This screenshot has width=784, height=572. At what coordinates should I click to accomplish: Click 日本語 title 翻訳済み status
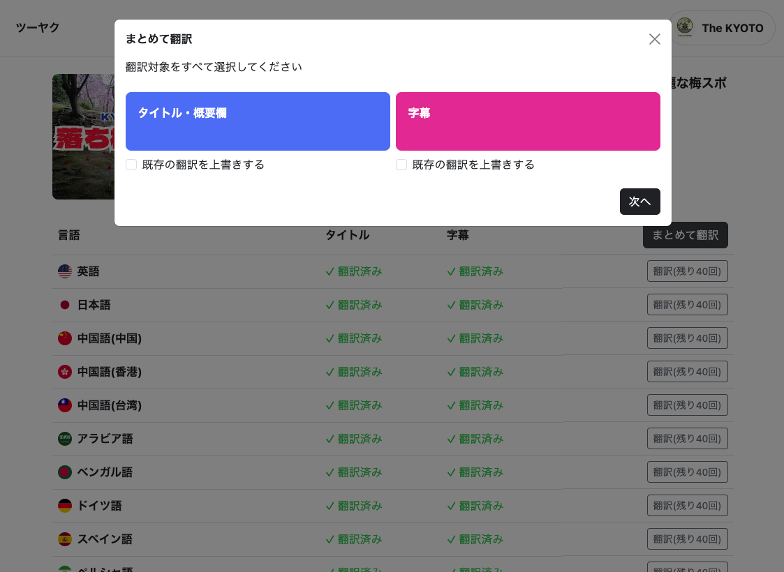pyautogui.click(x=353, y=305)
